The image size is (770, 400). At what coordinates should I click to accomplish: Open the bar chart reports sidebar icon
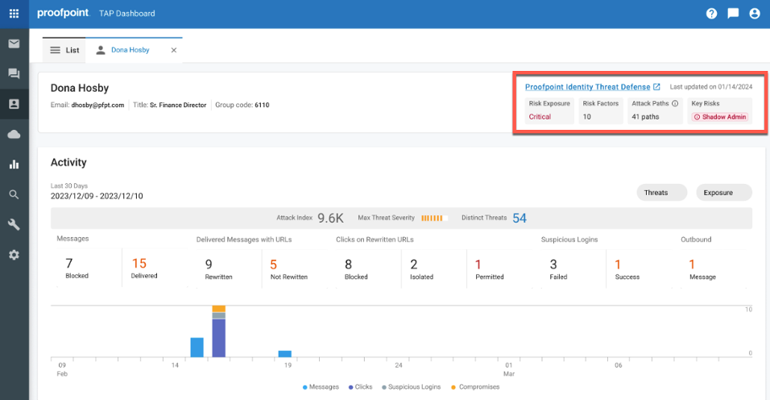(14, 165)
